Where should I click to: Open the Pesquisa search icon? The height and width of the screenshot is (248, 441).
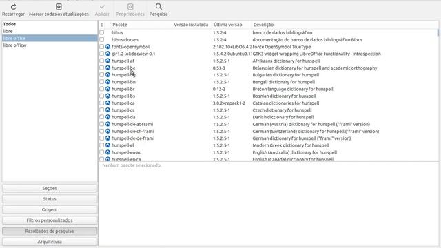tap(158, 7)
